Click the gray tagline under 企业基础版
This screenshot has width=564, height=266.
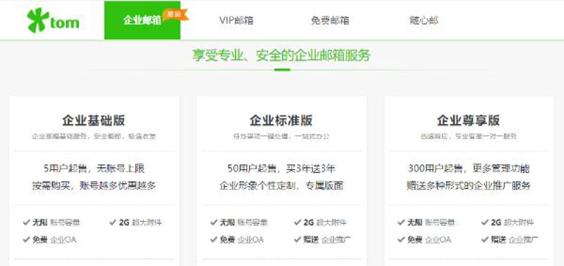pyautogui.click(x=94, y=136)
